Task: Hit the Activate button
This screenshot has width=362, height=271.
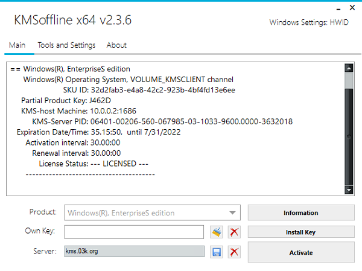Action: point(300,252)
